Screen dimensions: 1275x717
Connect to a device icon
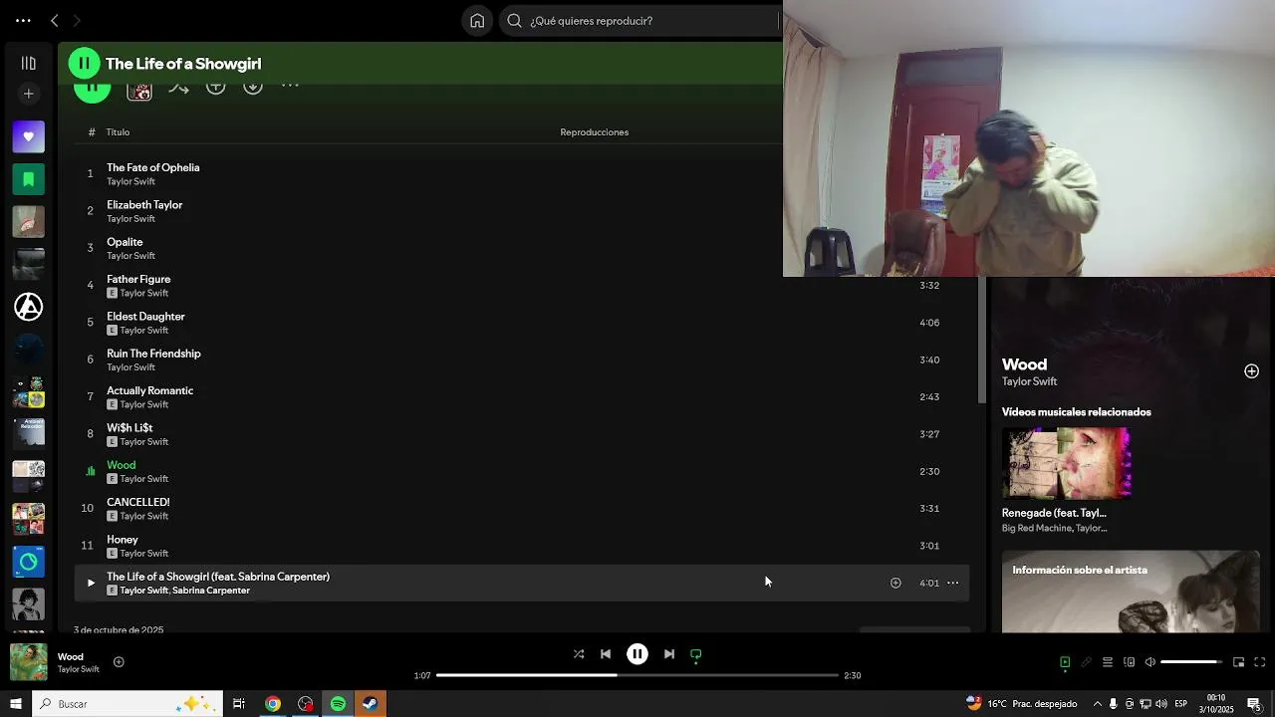(x=1129, y=662)
